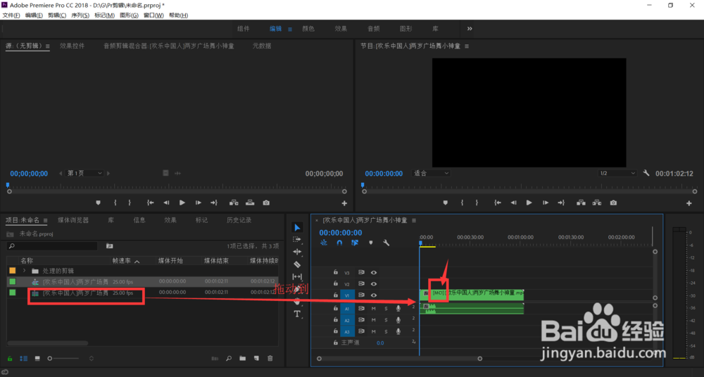Select the Ripple Edit tool
This screenshot has height=377, width=704.
297,252
